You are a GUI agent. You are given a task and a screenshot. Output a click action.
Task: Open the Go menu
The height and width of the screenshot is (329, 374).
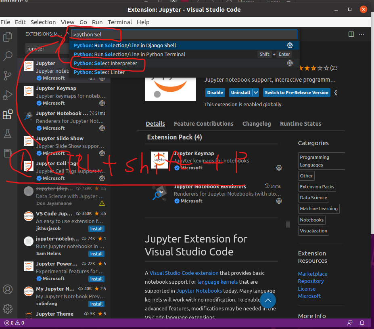tap(83, 22)
